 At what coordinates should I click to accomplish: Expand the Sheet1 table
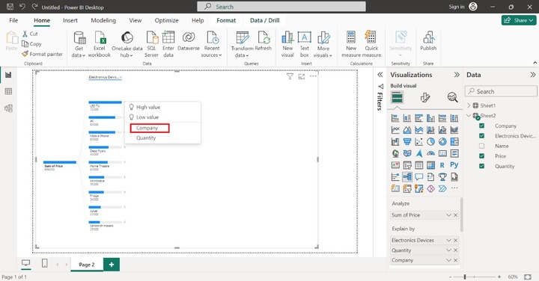tap(469, 105)
